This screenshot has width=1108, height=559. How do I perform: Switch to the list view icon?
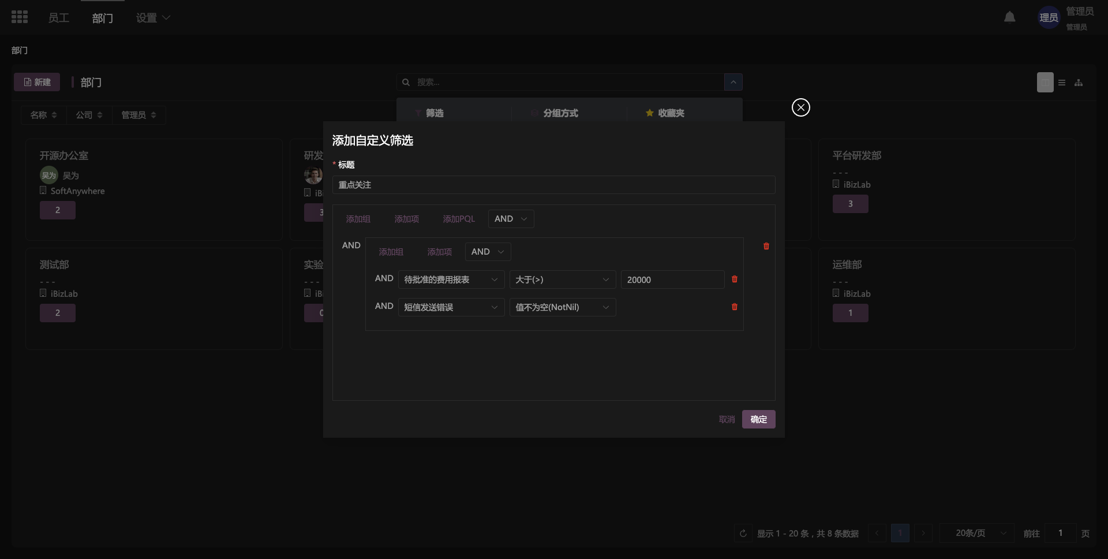(1062, 83)
